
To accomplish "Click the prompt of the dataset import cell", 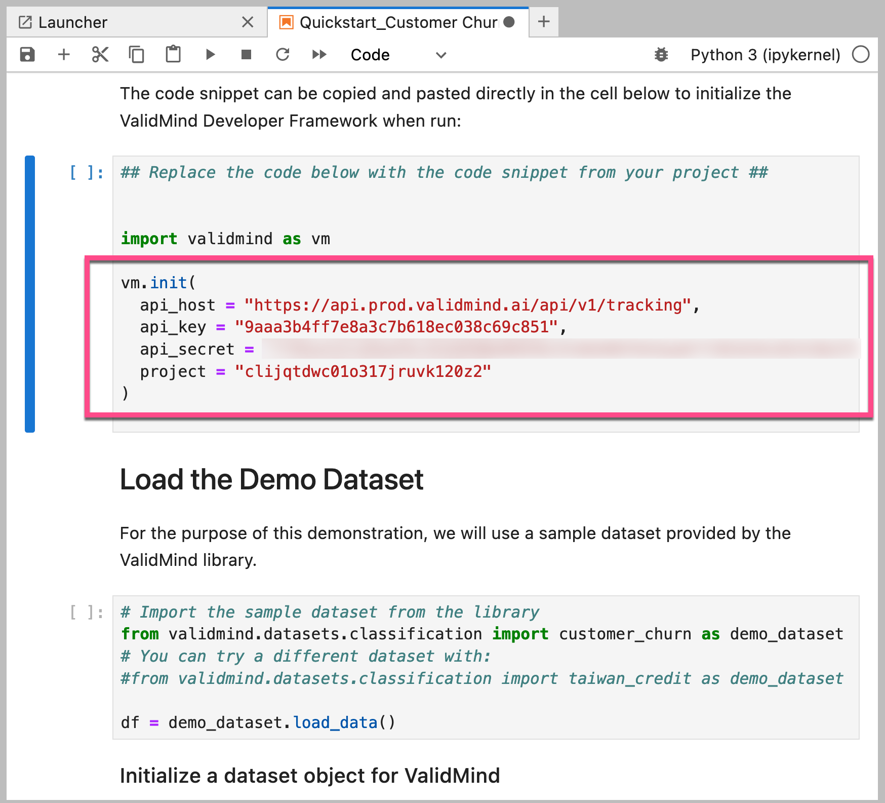I will 87,613.
